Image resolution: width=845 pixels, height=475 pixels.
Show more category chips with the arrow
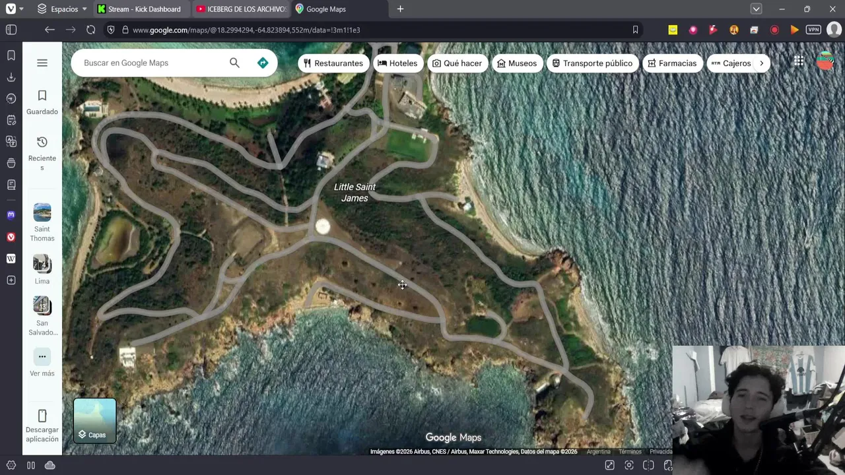tap(761, 63)
